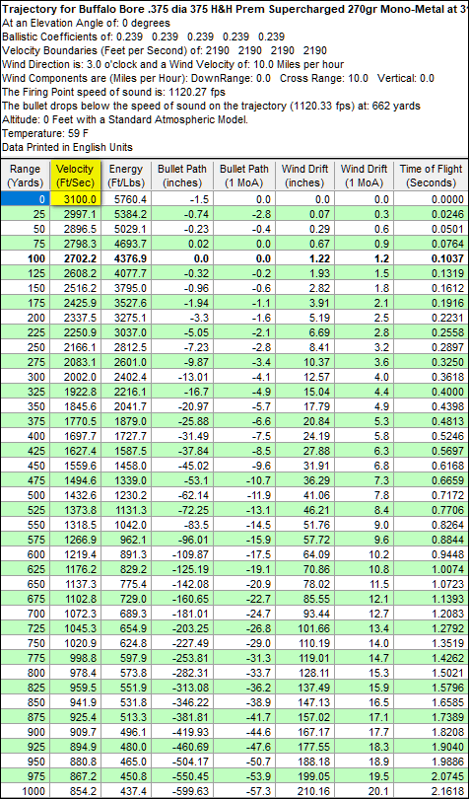Click the Bullet Path (inches) column header
The width and height of the screenshot is (469, 799).
click(x=182, y=175)
